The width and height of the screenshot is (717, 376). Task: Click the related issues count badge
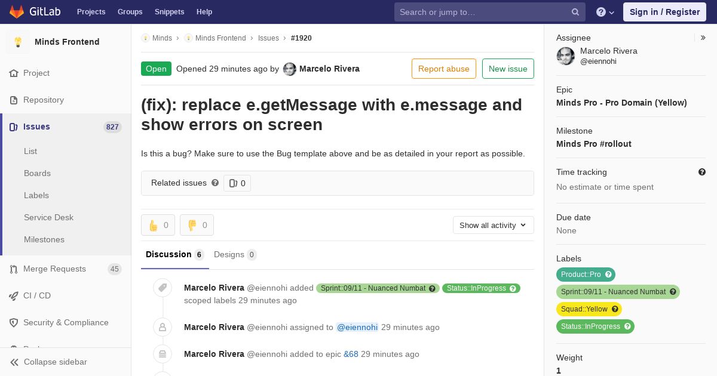(x=237, y=183)
